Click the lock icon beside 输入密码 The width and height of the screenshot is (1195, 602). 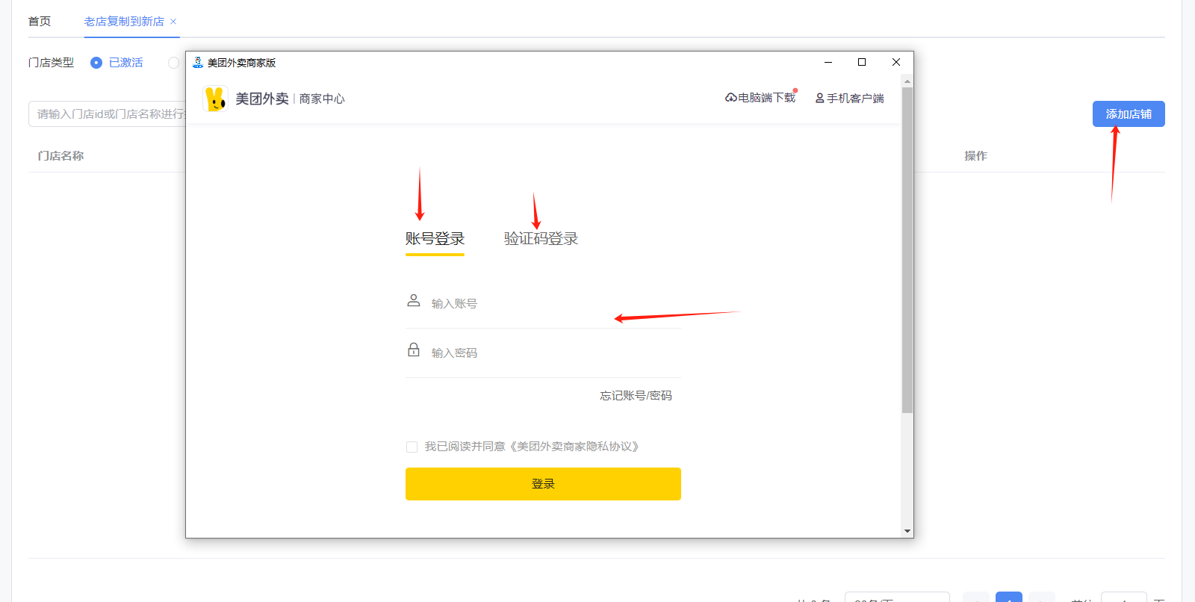[x=414, y=350]
